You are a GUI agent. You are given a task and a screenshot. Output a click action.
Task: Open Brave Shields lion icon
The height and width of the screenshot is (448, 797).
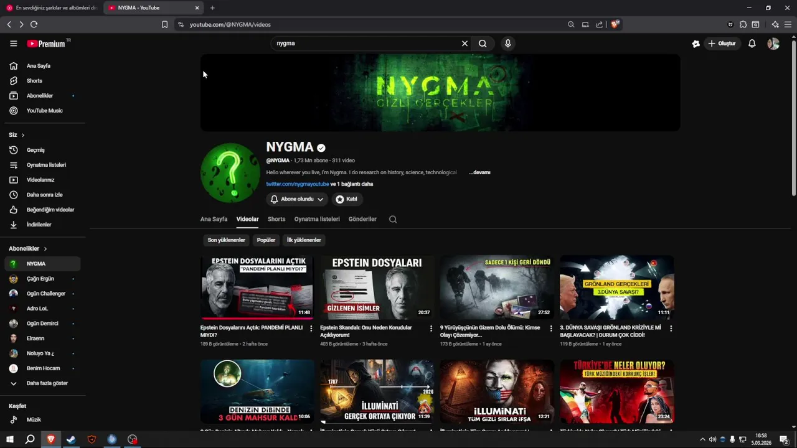615,24
